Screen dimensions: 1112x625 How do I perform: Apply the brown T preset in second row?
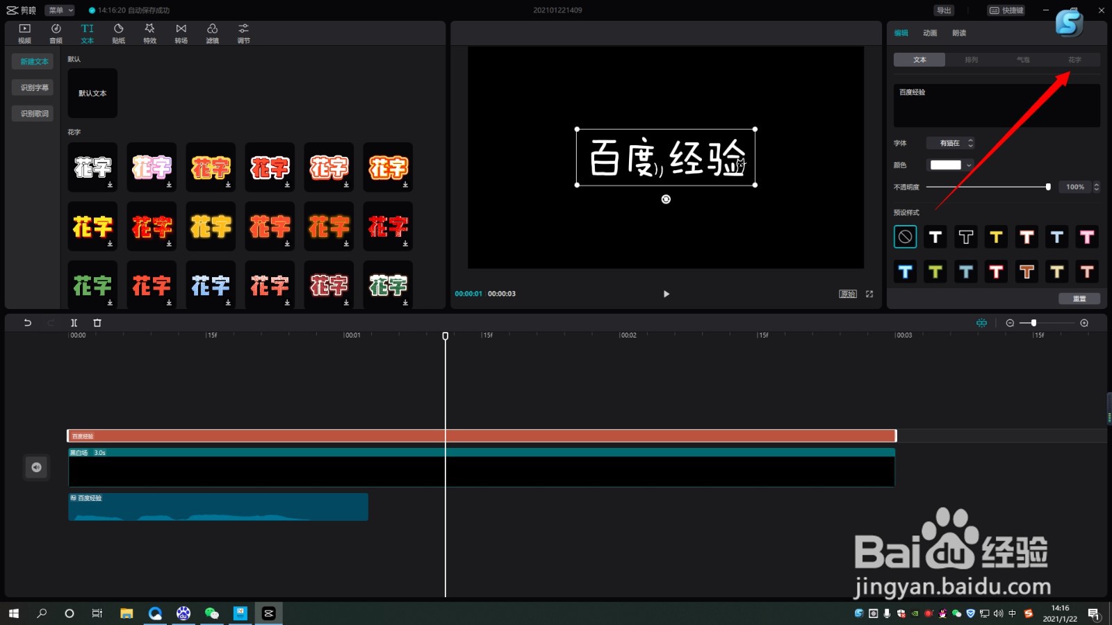tap(1027, 272)
